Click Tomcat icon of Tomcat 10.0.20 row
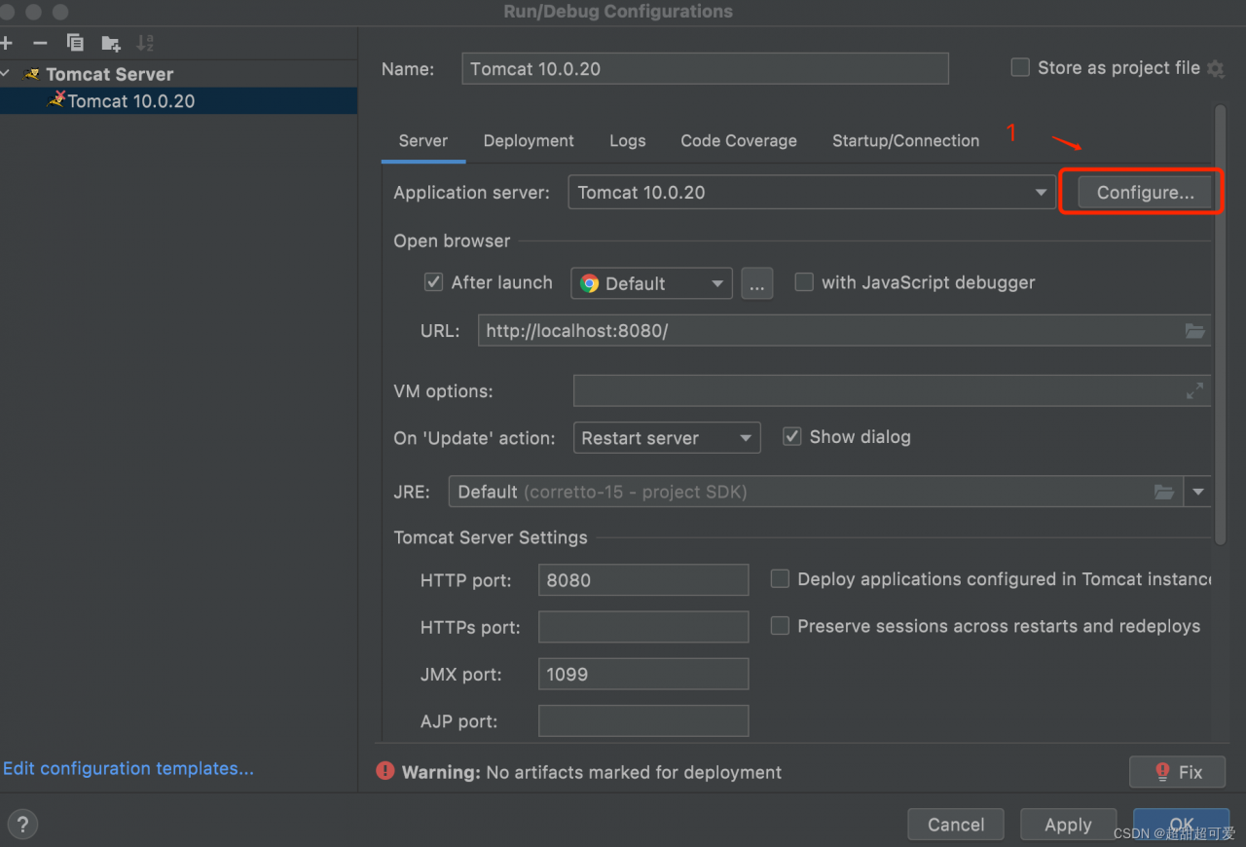The height and width of the screenshot is (847, 1246). coord(57,100)
